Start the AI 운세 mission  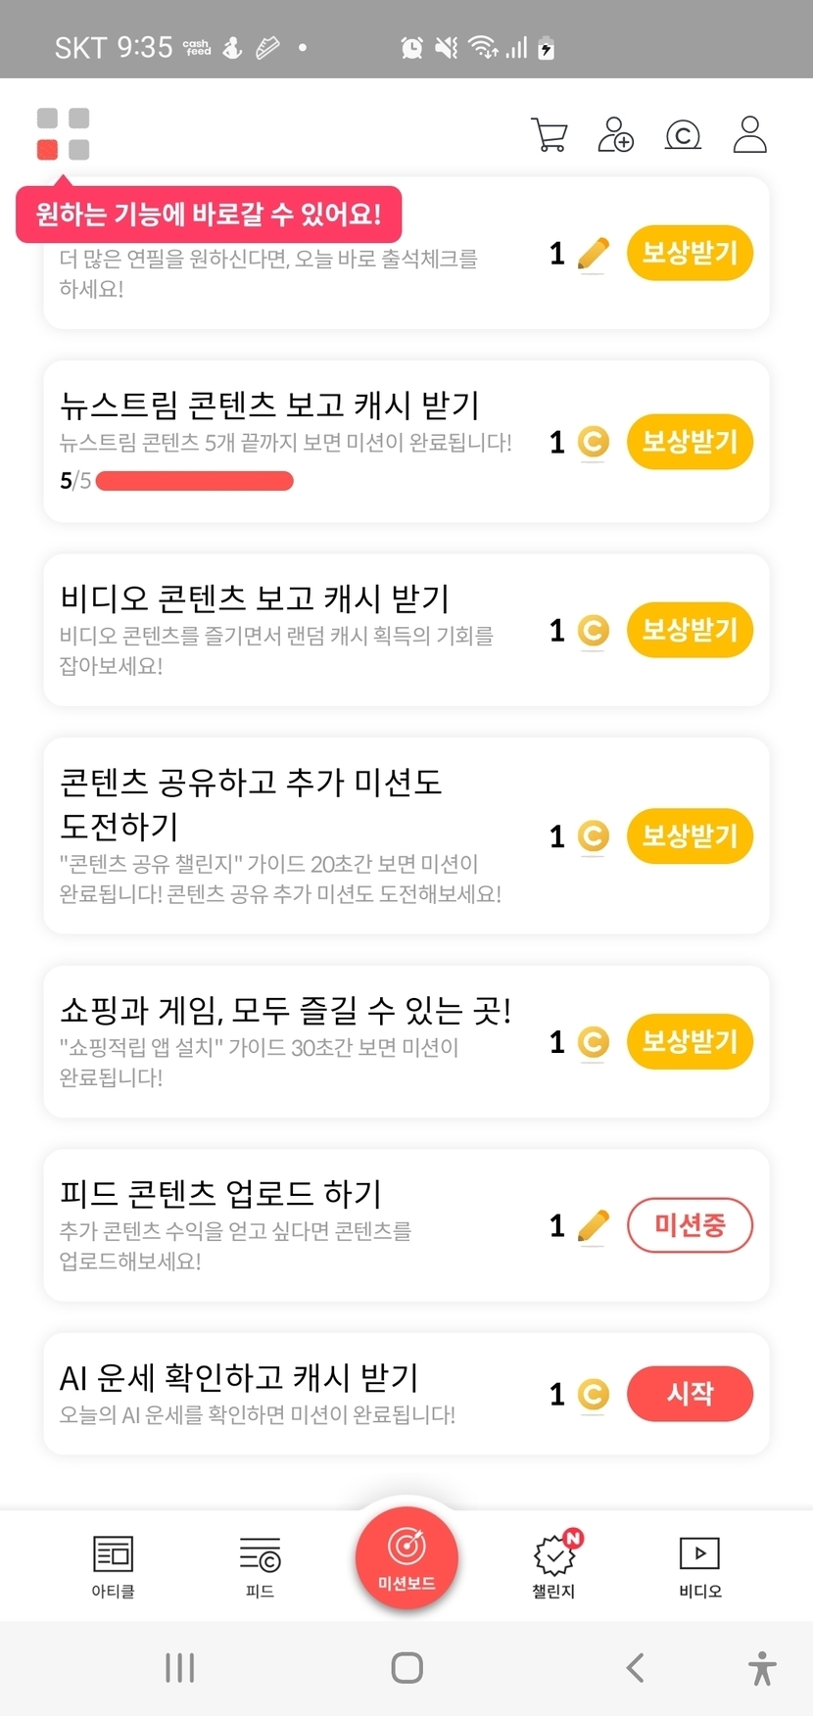(690, 1394)
